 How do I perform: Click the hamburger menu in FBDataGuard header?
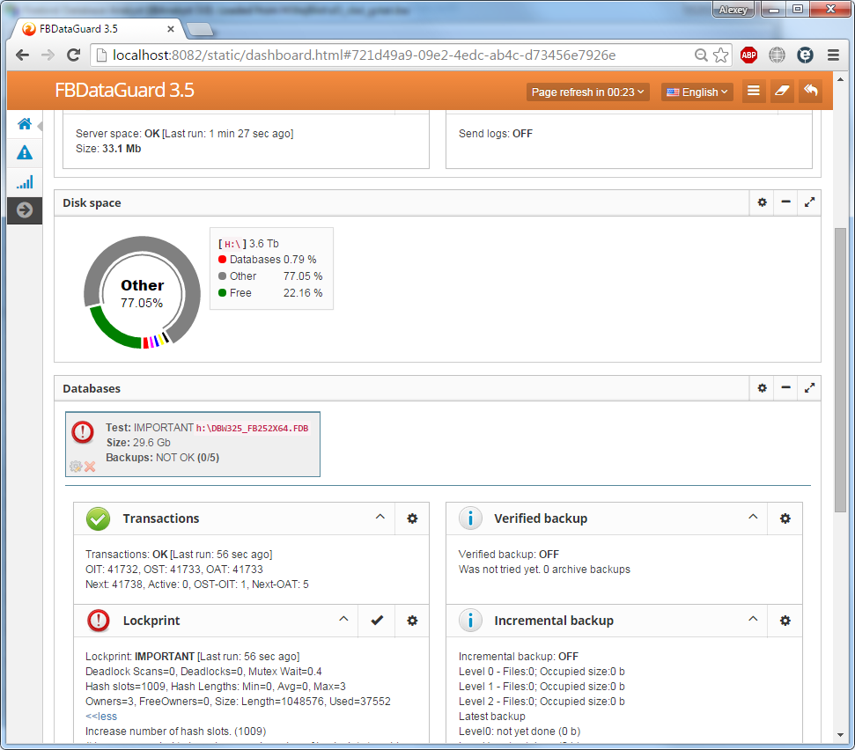pyautogui.click(x=753, y=92)
